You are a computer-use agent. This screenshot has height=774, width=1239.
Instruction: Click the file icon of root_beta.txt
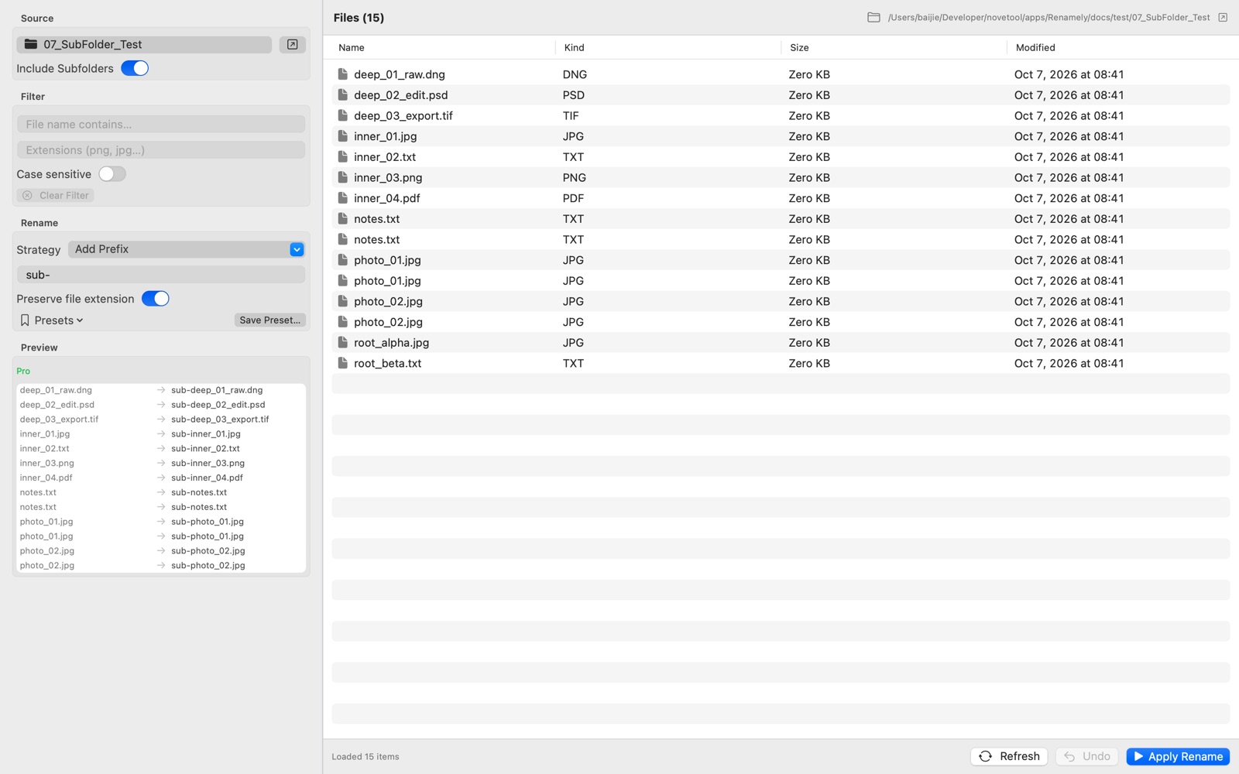[x=342, y=363]
